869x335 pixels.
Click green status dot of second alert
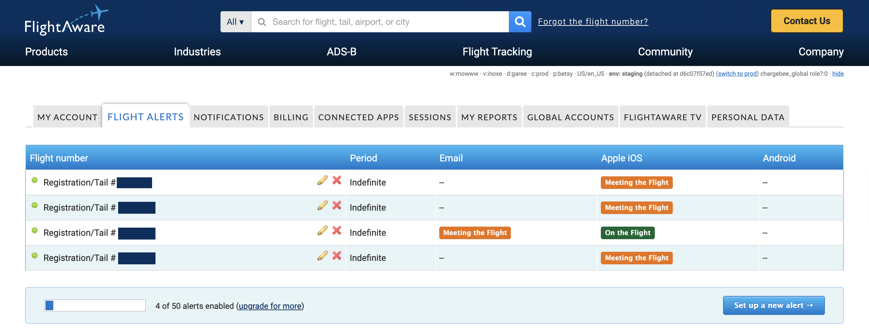point(35,205)
